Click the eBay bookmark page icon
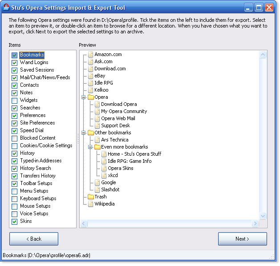 (91, 76)
